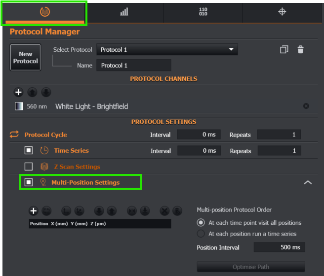Click the New Protocol button

click(x=25, y=57)
